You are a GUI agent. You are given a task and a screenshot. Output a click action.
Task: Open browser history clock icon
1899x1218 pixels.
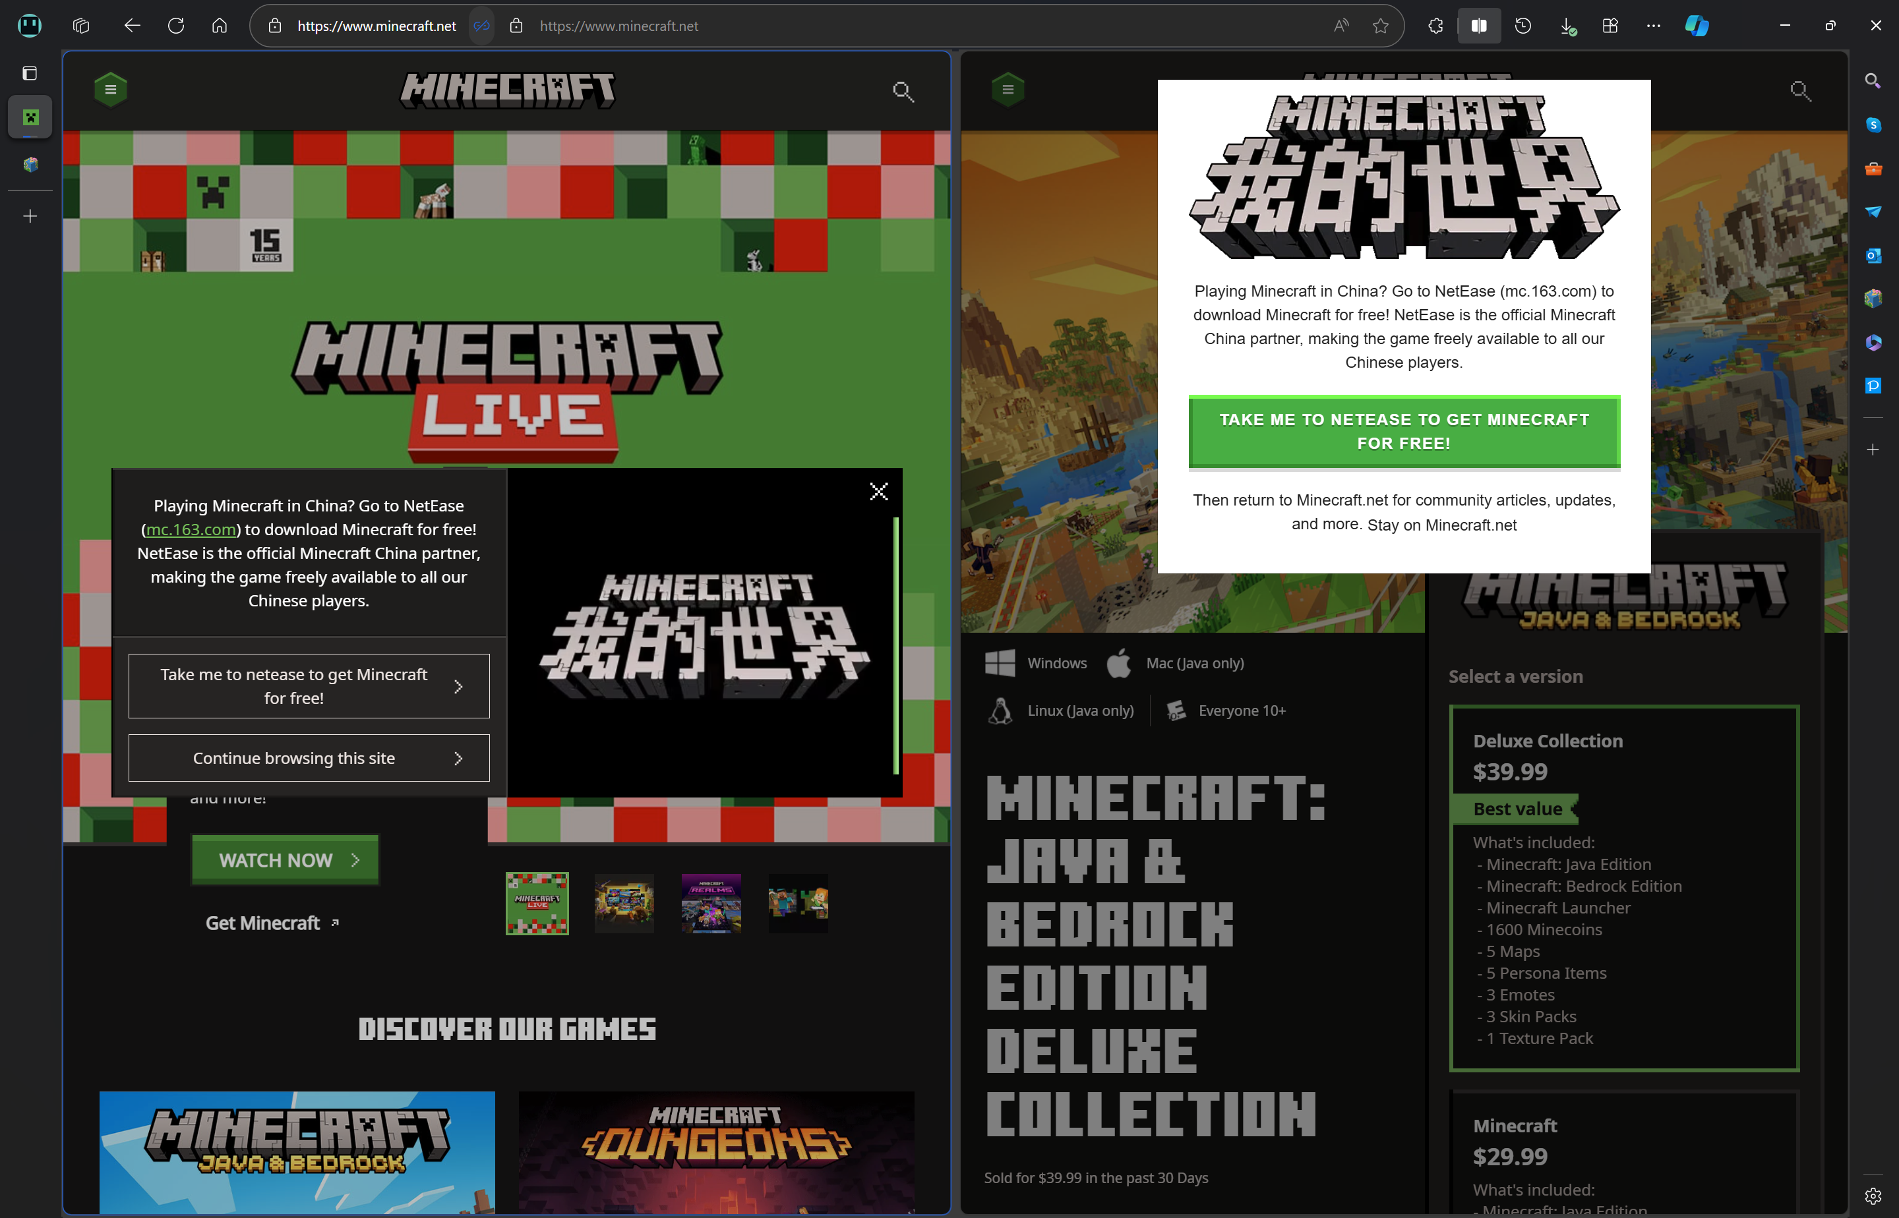(x=1522, y=26)
